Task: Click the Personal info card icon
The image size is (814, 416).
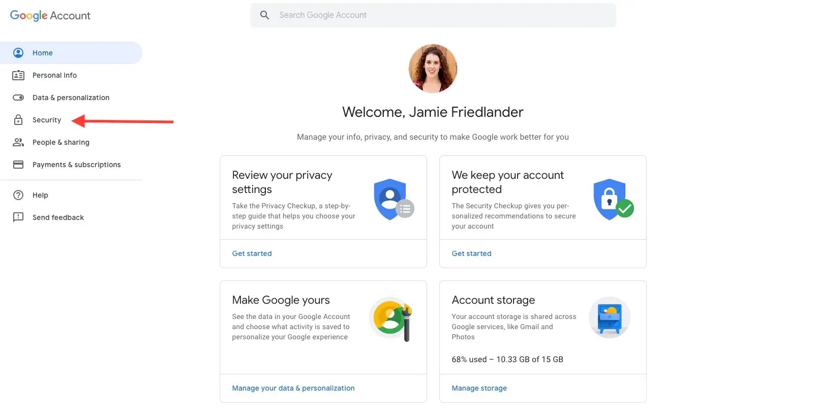Action: coord(18,75)
